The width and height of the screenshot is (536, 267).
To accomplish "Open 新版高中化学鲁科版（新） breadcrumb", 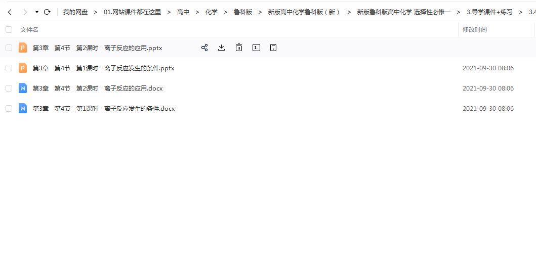I will [305, 12].
